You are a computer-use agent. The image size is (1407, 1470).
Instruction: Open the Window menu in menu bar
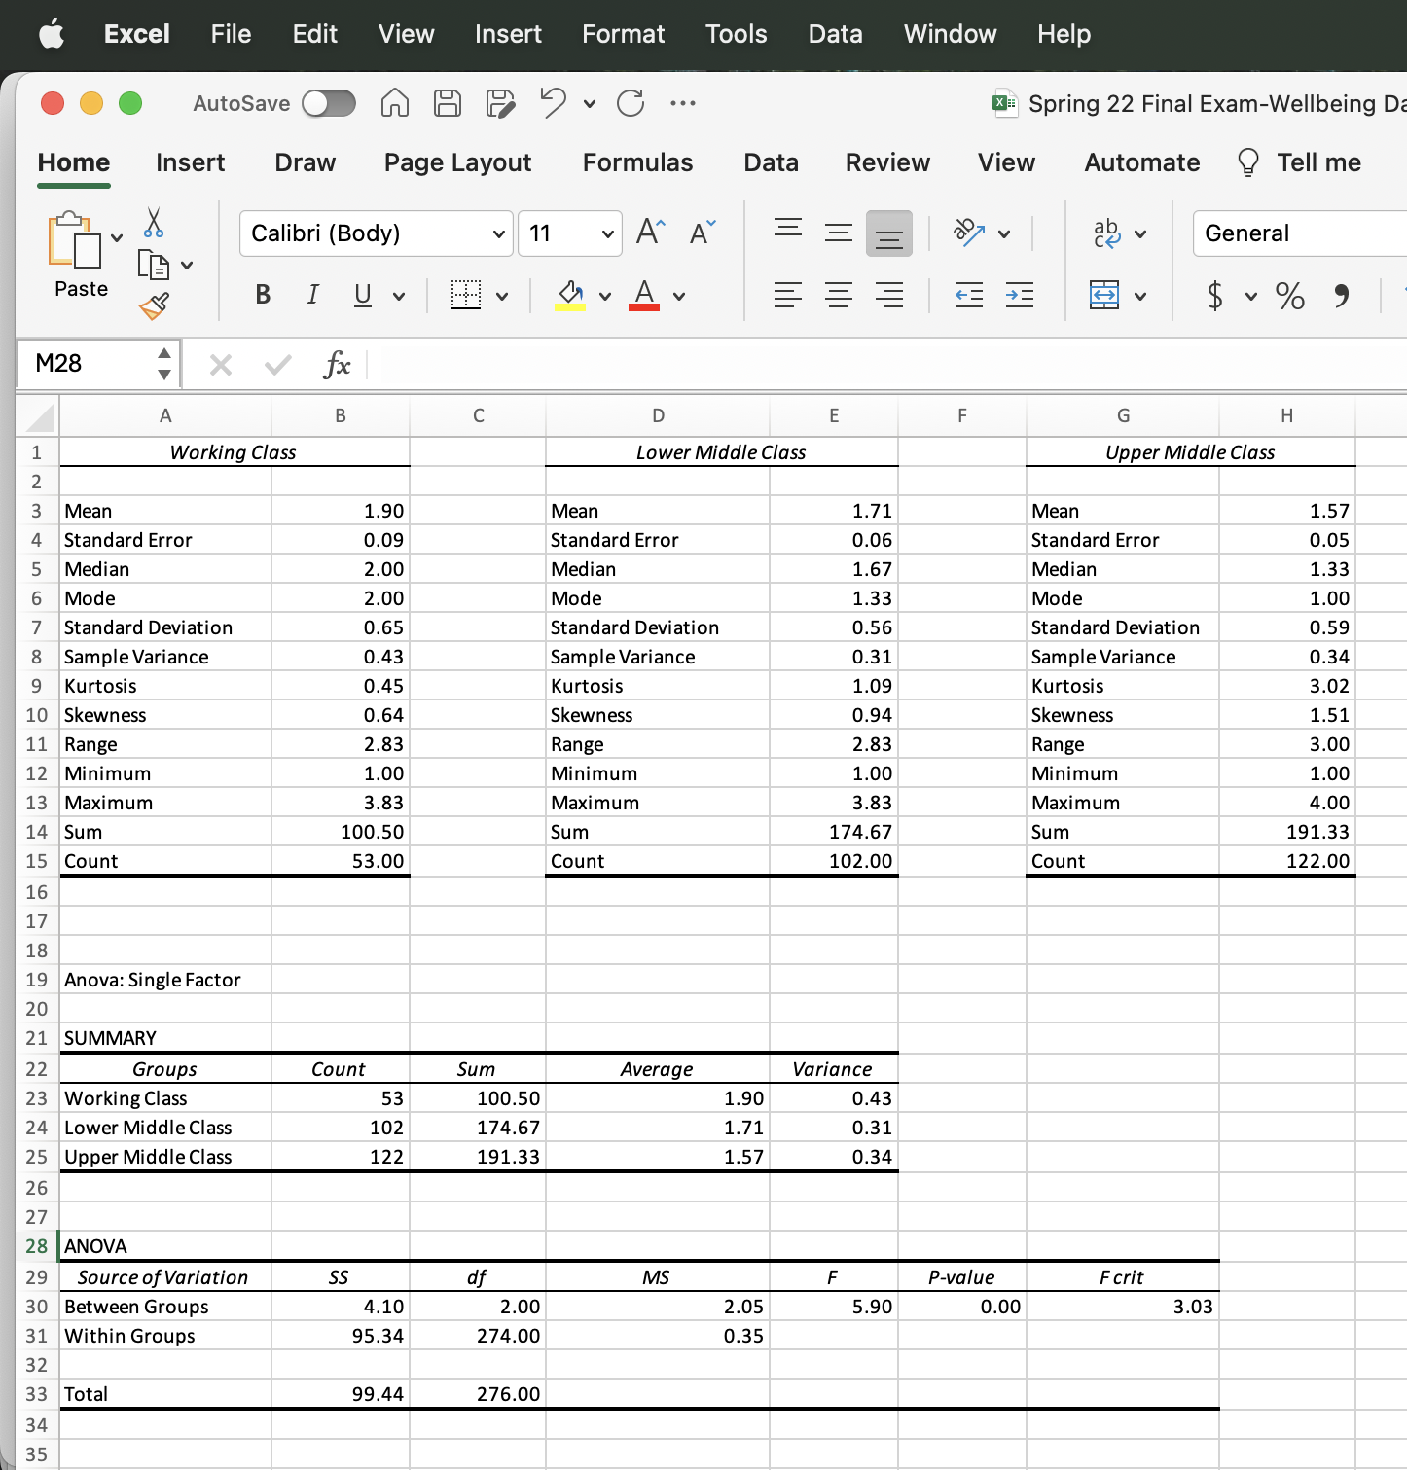click(950, 34)
